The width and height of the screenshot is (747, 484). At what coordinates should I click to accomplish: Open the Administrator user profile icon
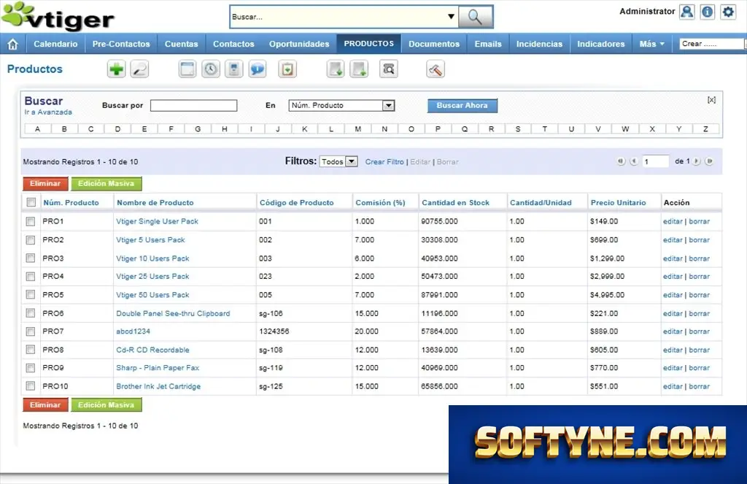[687, 12]
